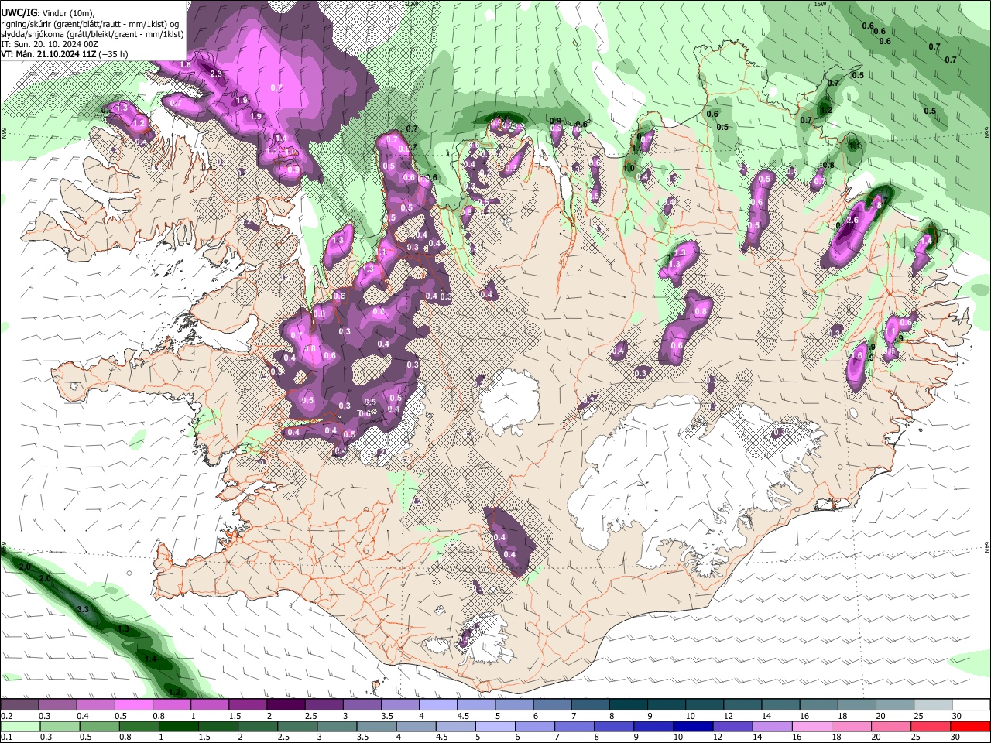Click the '0.1' label on the rain scale

coord(6,737)
